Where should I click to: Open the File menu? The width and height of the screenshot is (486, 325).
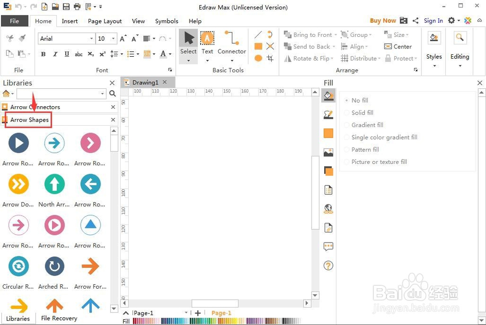pos(14,21)
